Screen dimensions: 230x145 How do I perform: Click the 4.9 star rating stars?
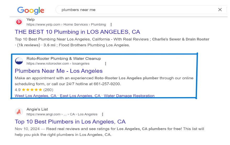[32, 90]
